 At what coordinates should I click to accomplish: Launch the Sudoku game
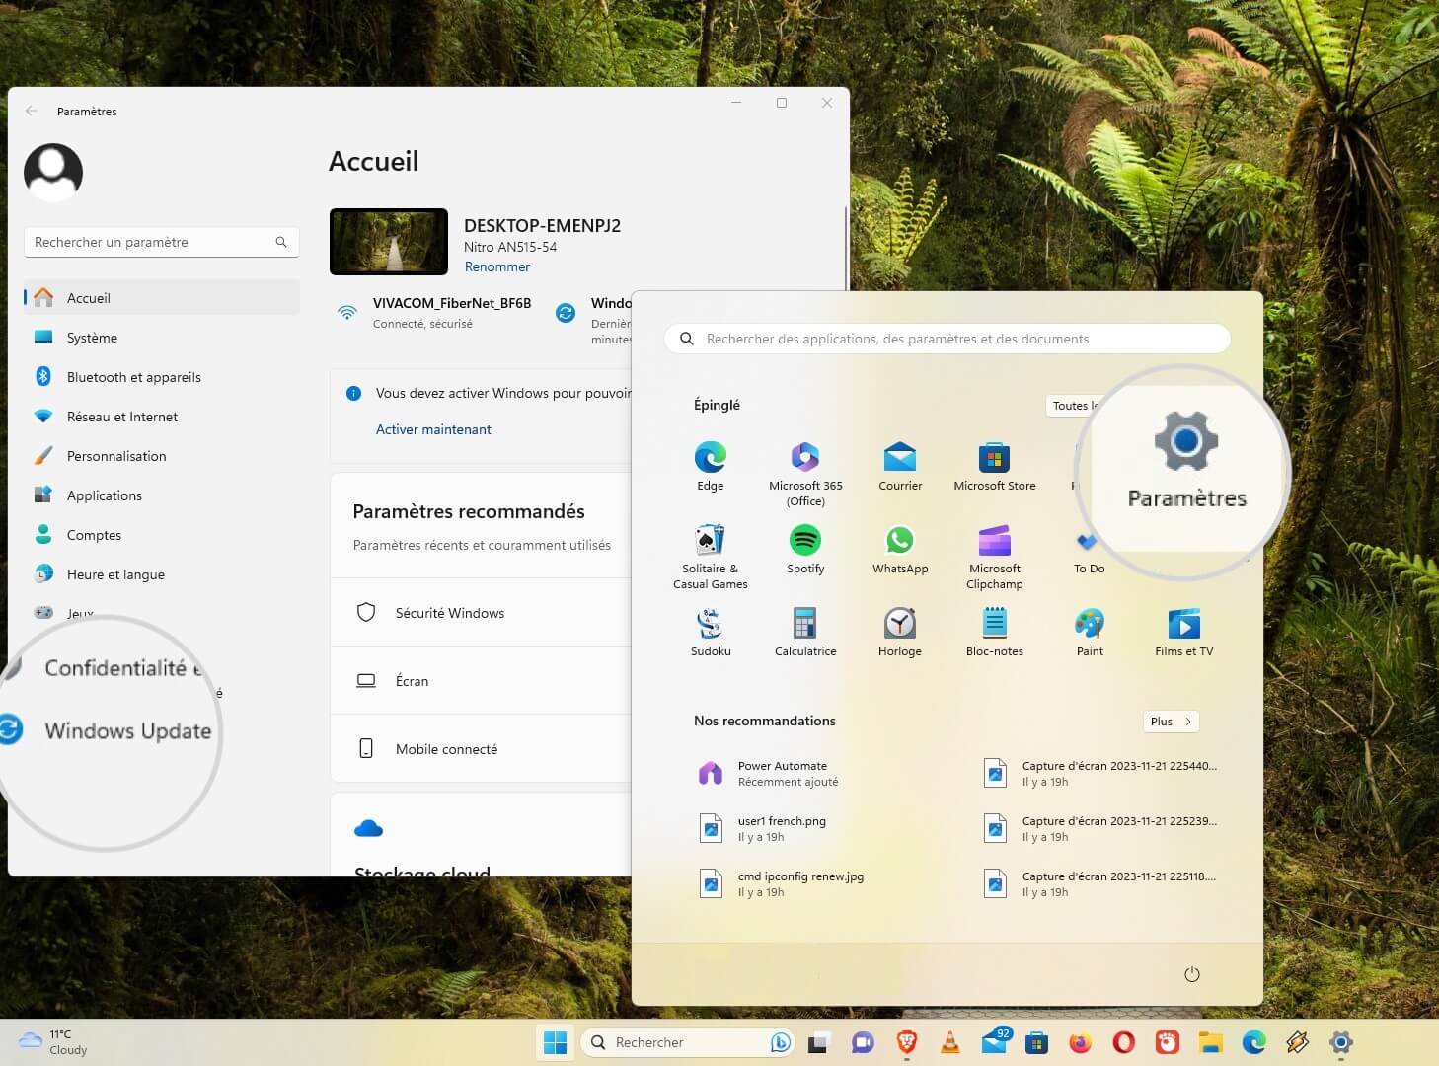pyautogui.click(x=711, y=632)
